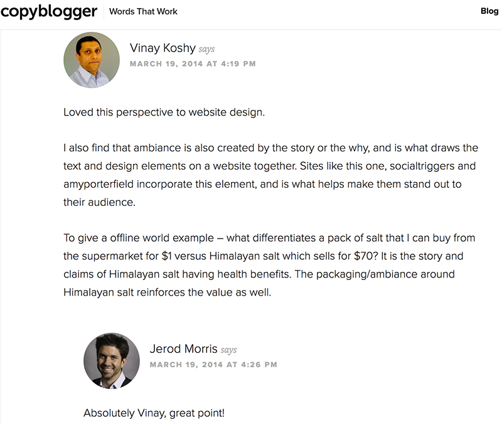Viewport: 502px width, 425px height.
Task: Open Vinay Koshy's profile link
Action: [x=163, y=48]
